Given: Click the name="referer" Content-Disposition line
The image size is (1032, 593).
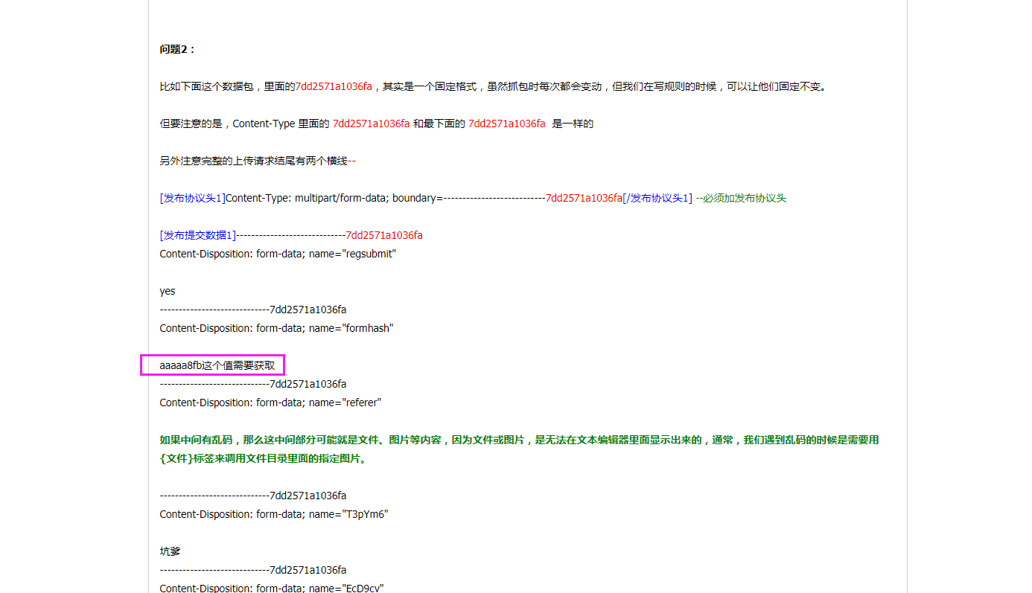Looking at the screenshot, I should (x=270, y=402).
